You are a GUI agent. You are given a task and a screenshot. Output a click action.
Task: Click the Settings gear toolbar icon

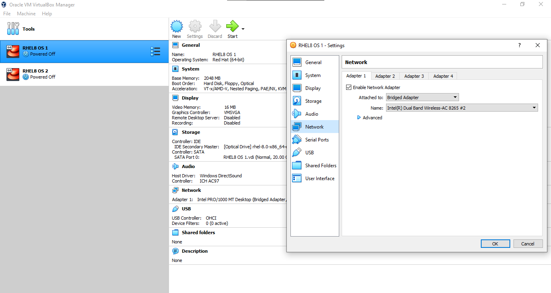tap(195, 27)
